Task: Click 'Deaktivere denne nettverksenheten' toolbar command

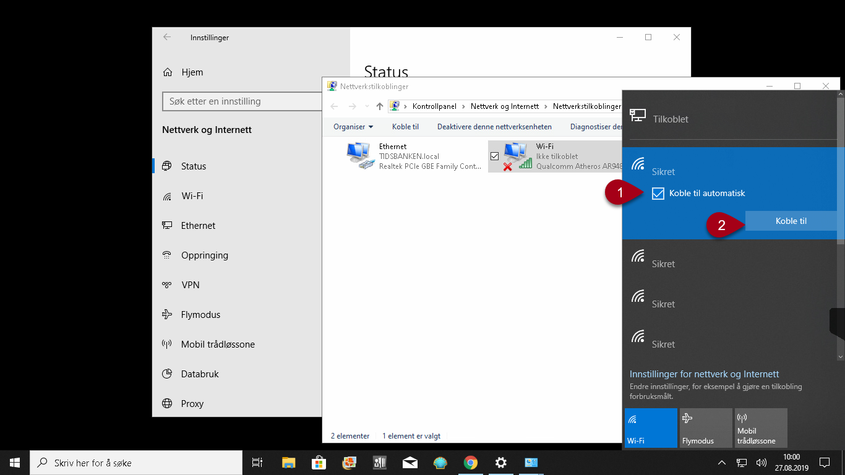Action: coord(494,127)
